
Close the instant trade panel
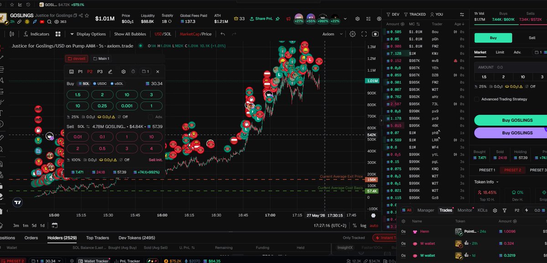point(157,72)
